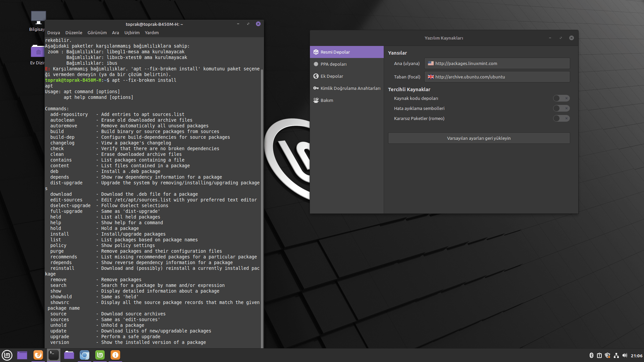The height and width of the screenshot is (362, 644).
Task: Click Varsayılan ayarları geri yükleyin button
Action: coord(479,138)
